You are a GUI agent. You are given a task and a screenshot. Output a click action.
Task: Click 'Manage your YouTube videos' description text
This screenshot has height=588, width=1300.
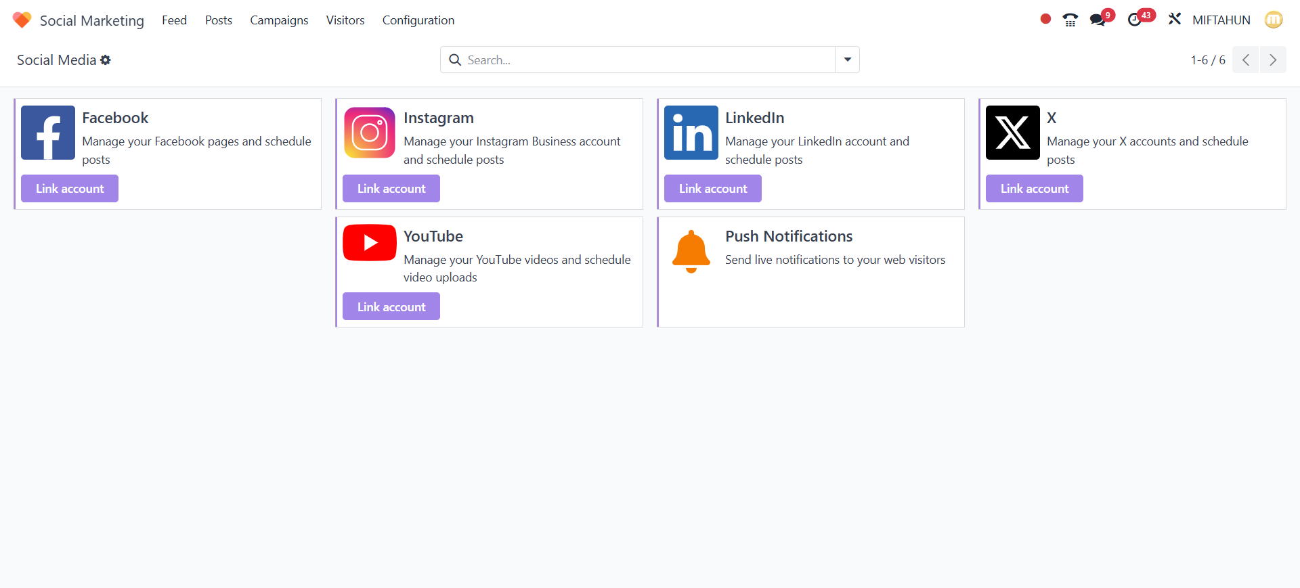point(517,268)
